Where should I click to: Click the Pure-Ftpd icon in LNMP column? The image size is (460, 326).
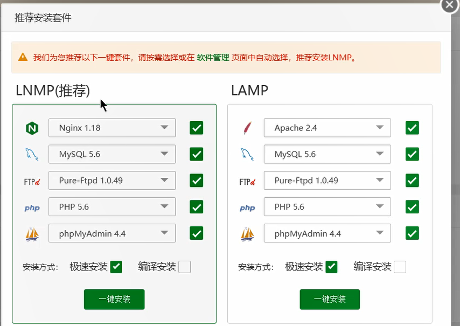click(32, 181)
